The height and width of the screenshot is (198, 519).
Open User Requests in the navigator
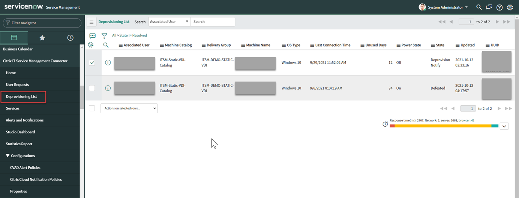(17, 85)
